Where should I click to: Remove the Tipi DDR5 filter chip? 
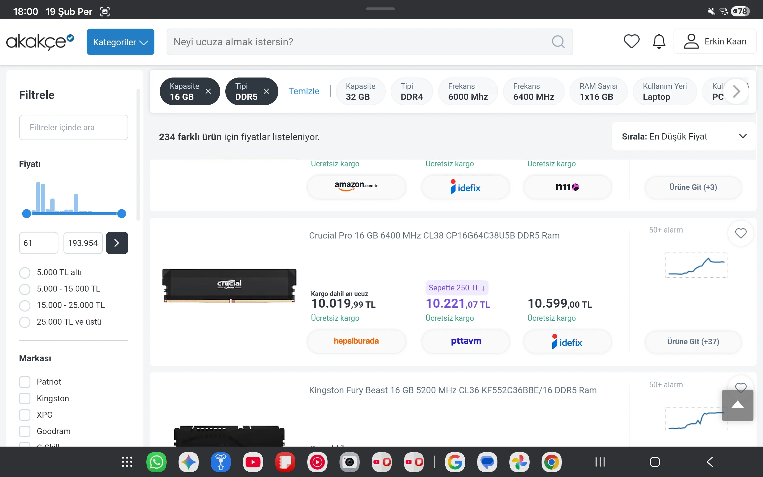(266, 91)
